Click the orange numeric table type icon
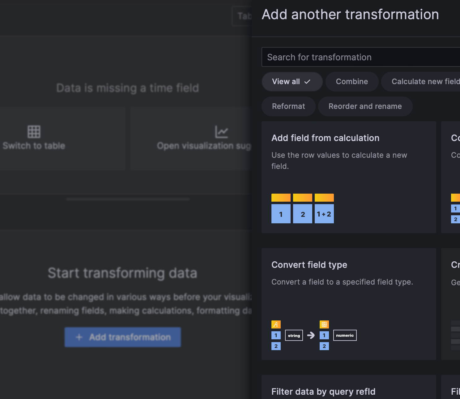460x399 pixels. tap(324, 324)
